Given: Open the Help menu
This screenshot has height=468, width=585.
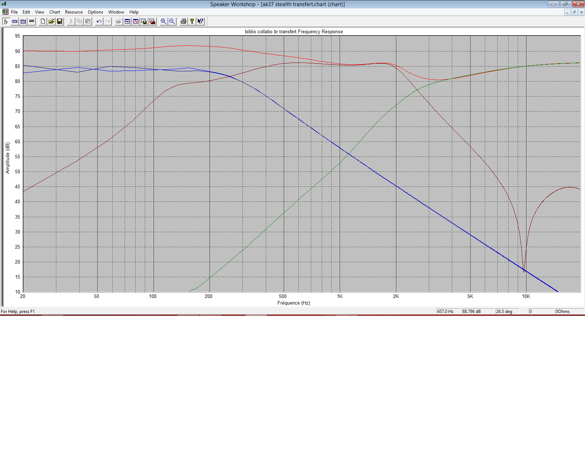Looking at the screenshot, I should click(x=134, y=12).
